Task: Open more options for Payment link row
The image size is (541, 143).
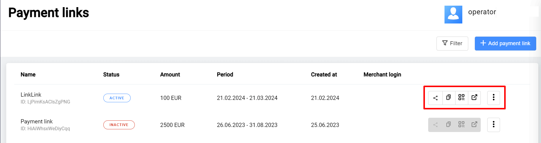Action: [493, 125]
